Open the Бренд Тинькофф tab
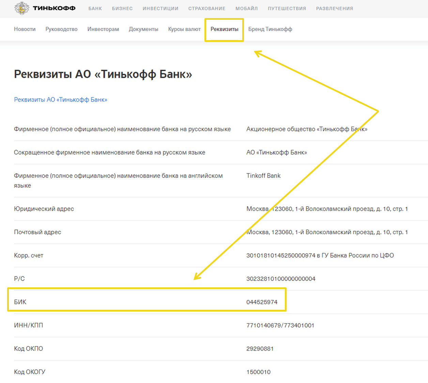This screenshot has width=428, height=383. [270, 29]
